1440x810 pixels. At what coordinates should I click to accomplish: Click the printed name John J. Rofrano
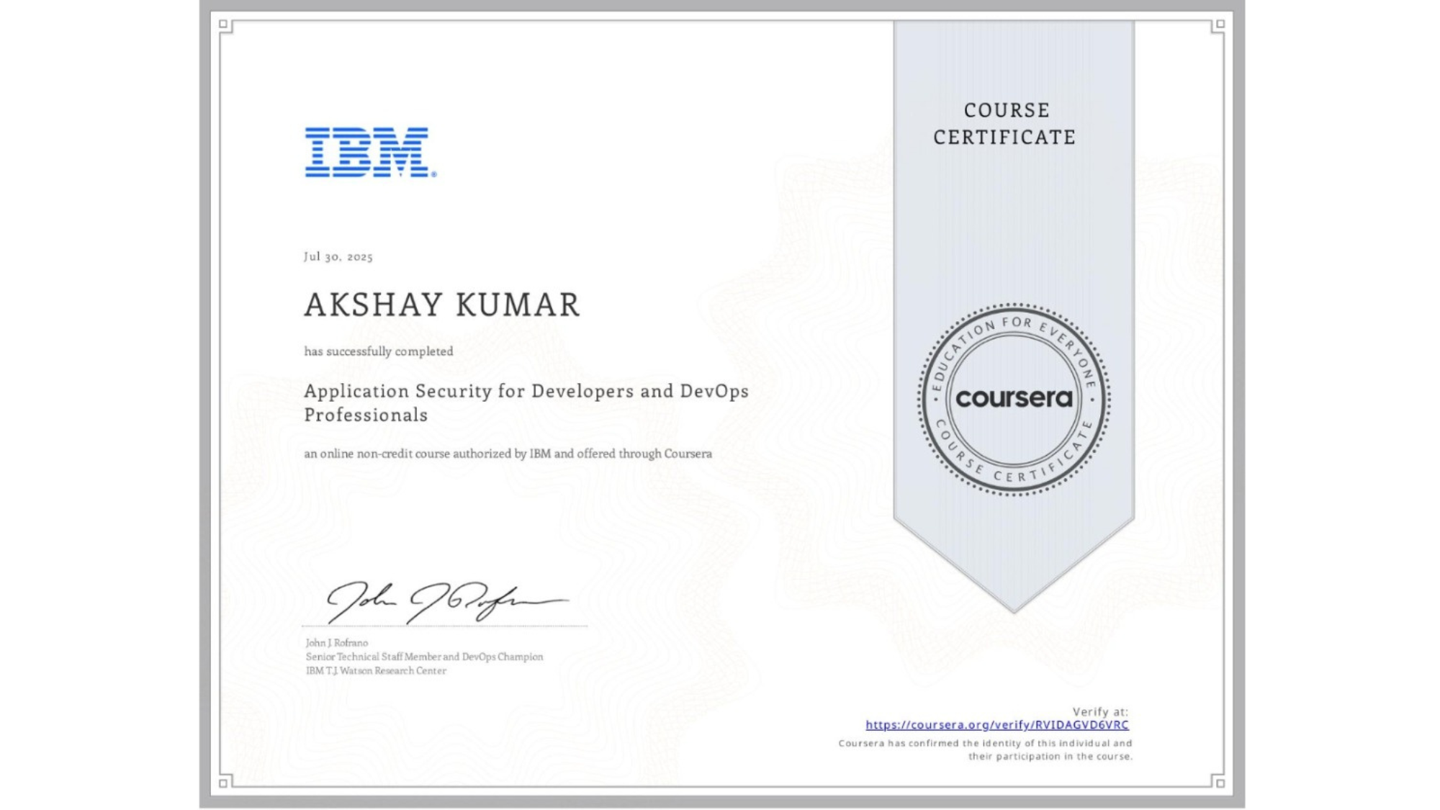[x=336, y=643]
